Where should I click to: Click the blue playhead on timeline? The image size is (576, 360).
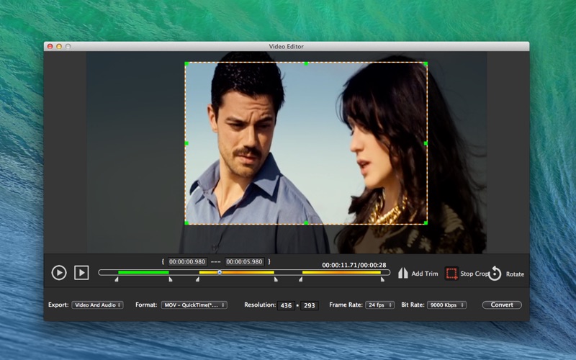[220, 272]
